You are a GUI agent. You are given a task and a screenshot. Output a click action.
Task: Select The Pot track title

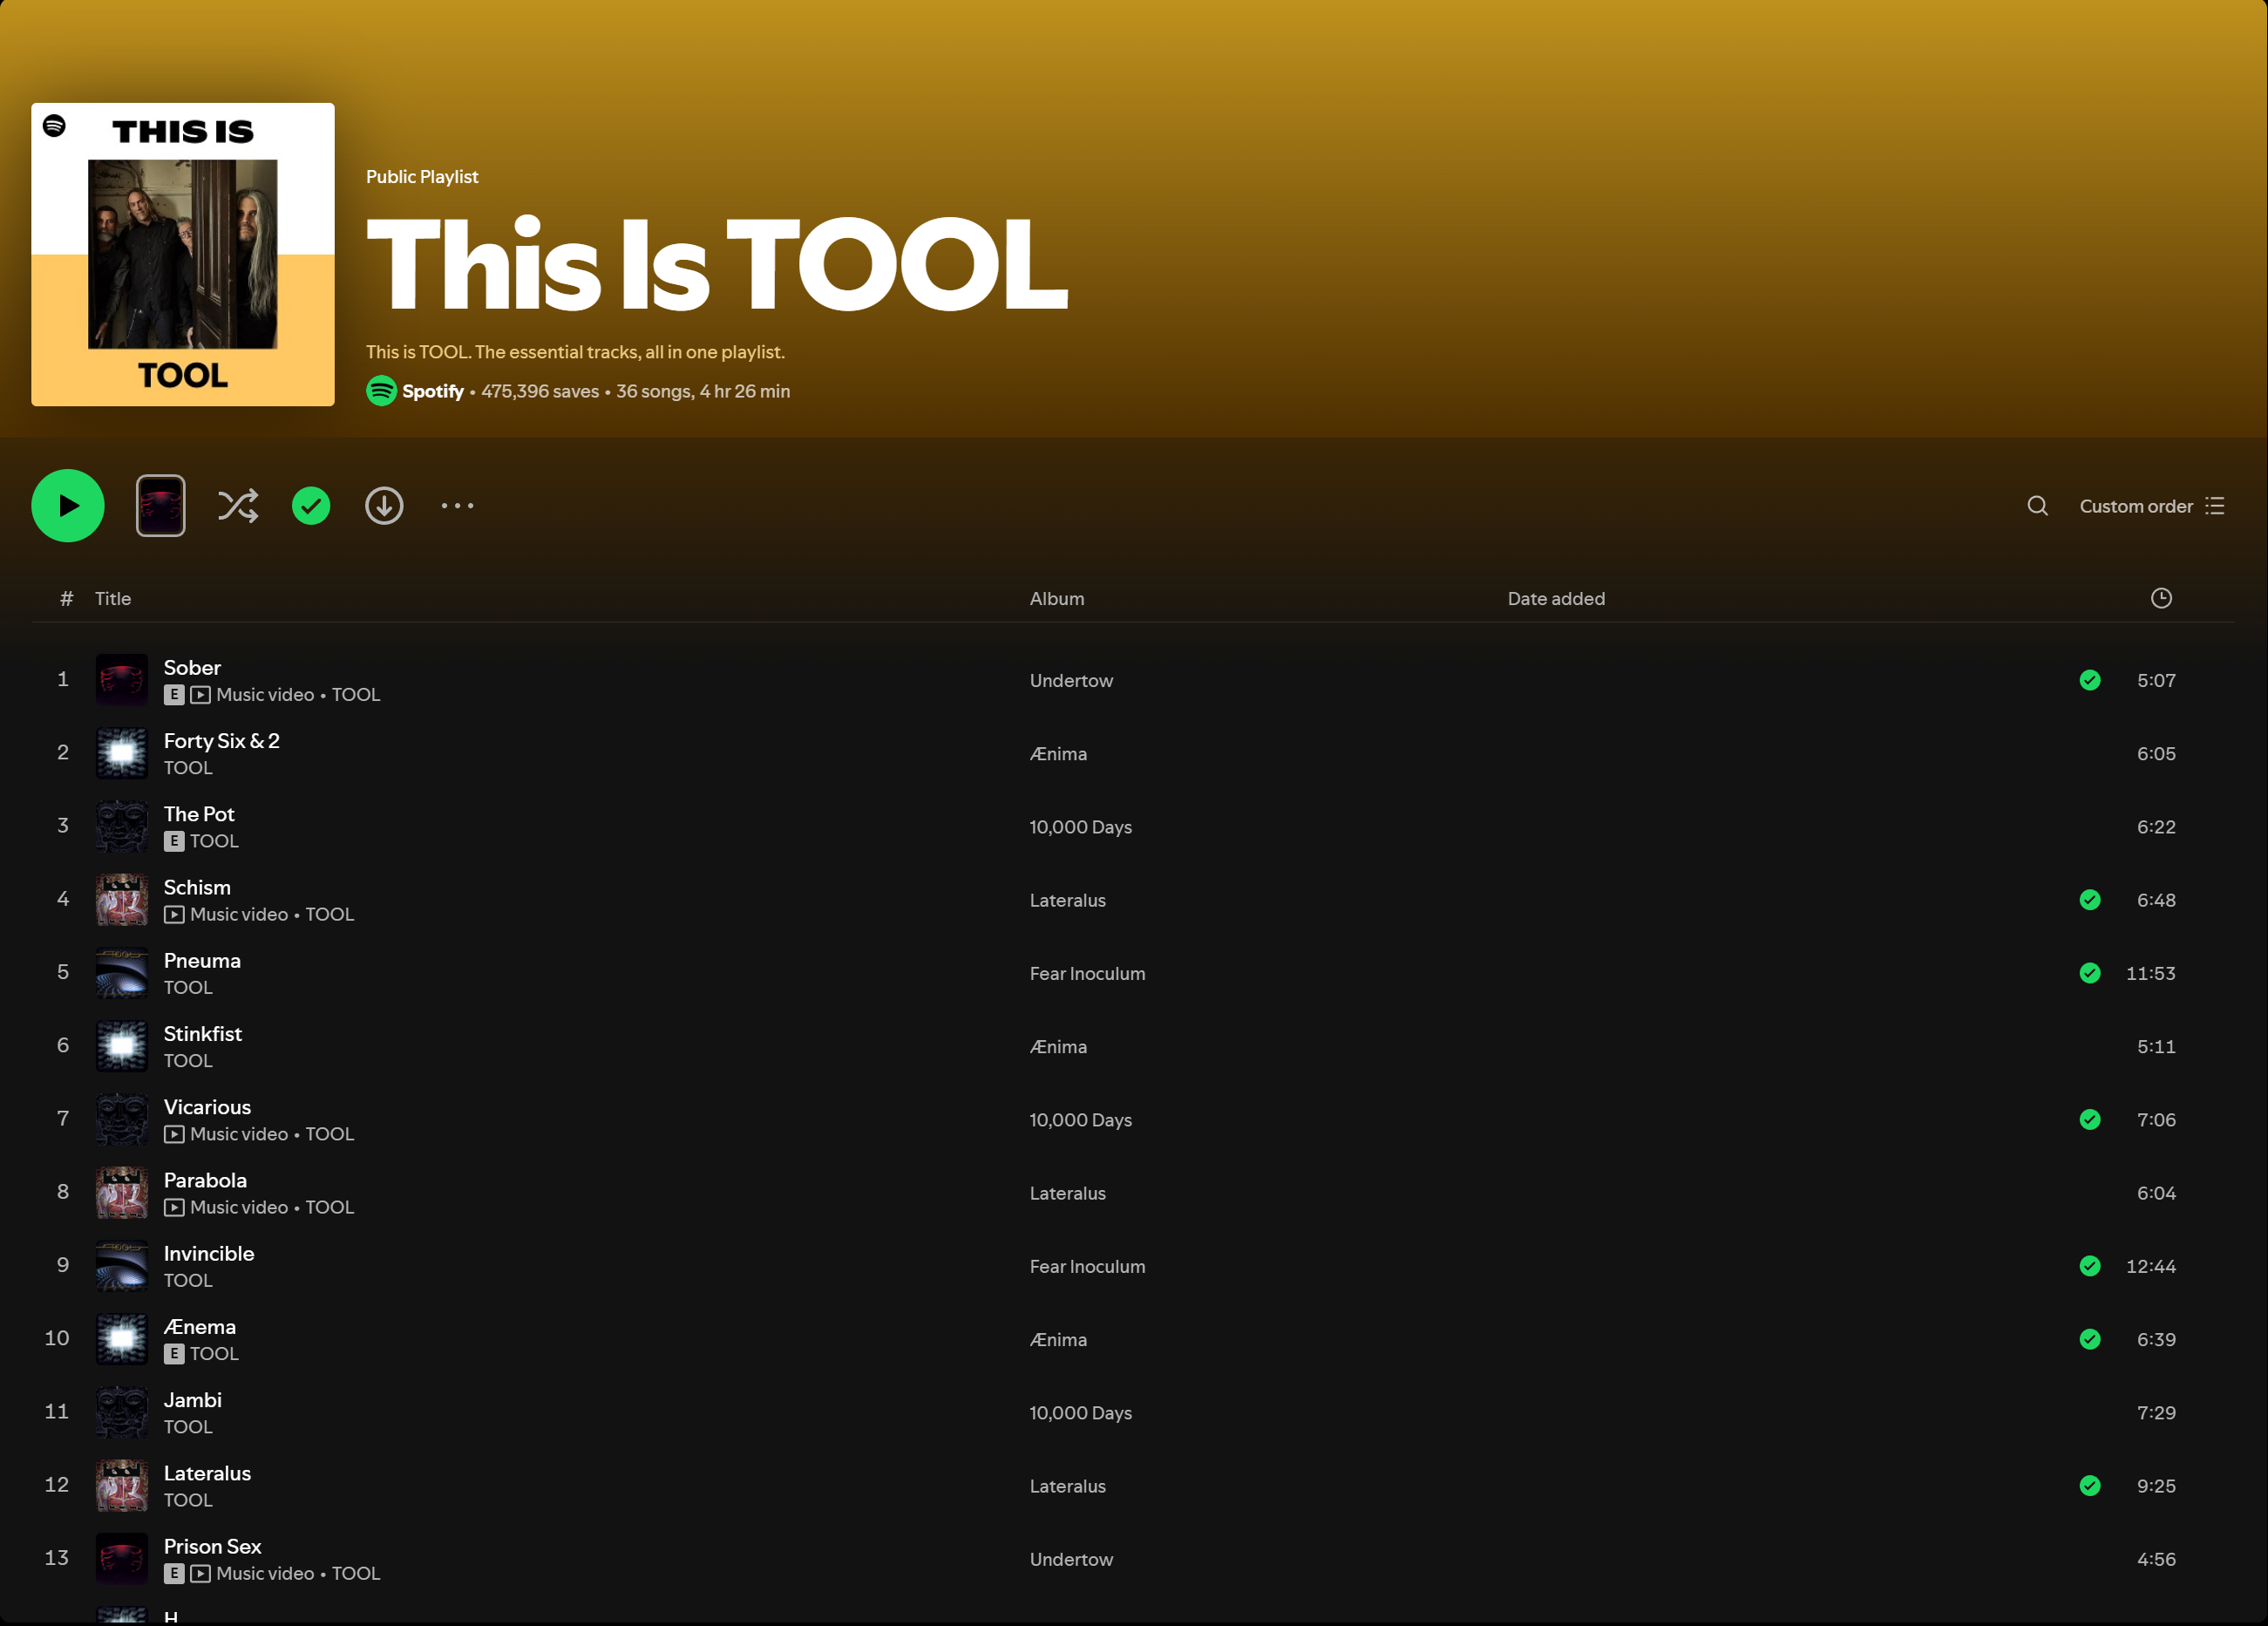click(x=199, y=814)
